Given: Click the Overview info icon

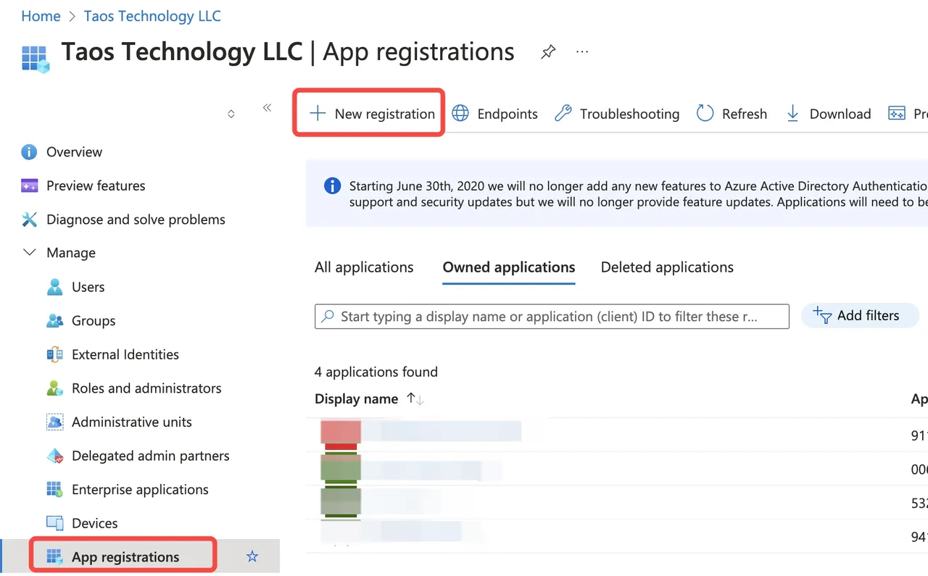Looking at the screenshot, I should 30,152.
